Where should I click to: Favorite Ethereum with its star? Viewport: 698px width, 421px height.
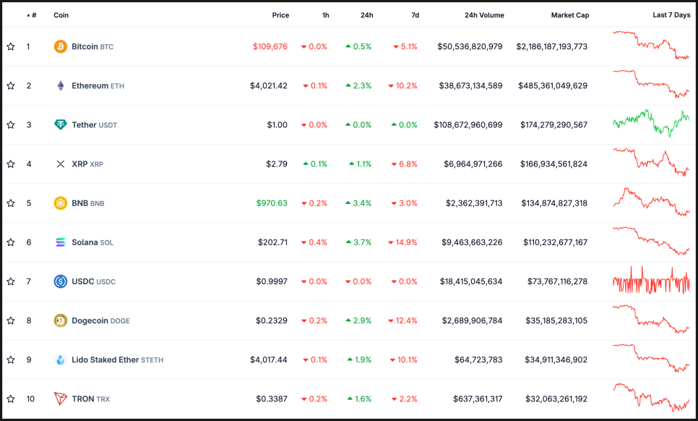(11, 85)
